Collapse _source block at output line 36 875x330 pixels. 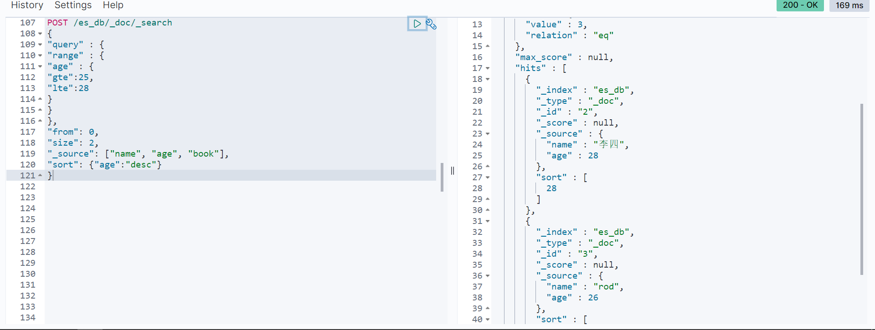tap(488, 276)
